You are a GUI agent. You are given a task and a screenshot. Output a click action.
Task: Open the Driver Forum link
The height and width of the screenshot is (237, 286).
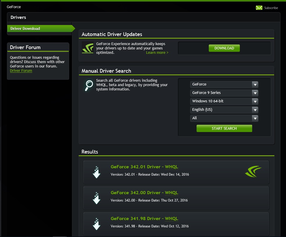(21, 71)
